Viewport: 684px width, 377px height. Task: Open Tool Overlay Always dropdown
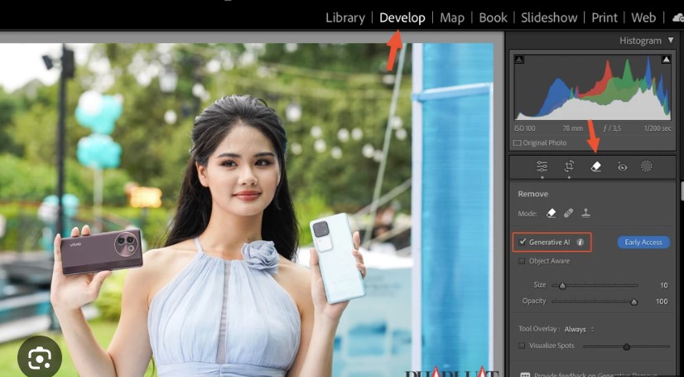580,330
